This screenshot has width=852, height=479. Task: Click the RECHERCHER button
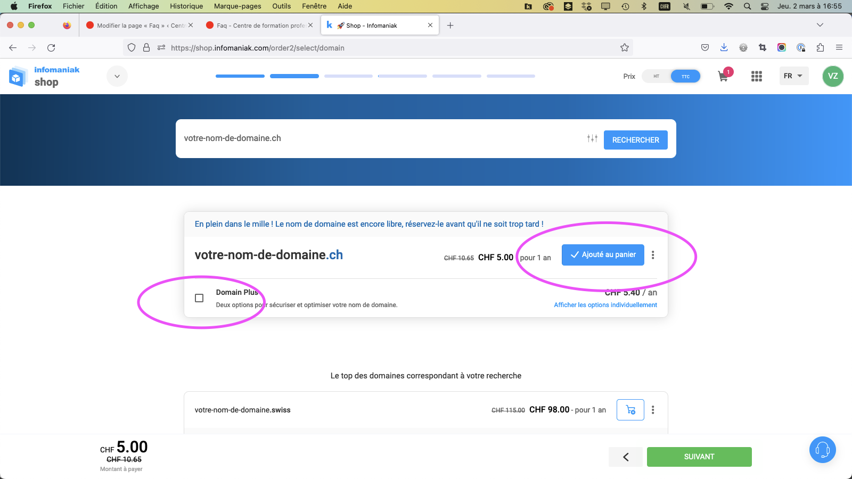point(636,140)
